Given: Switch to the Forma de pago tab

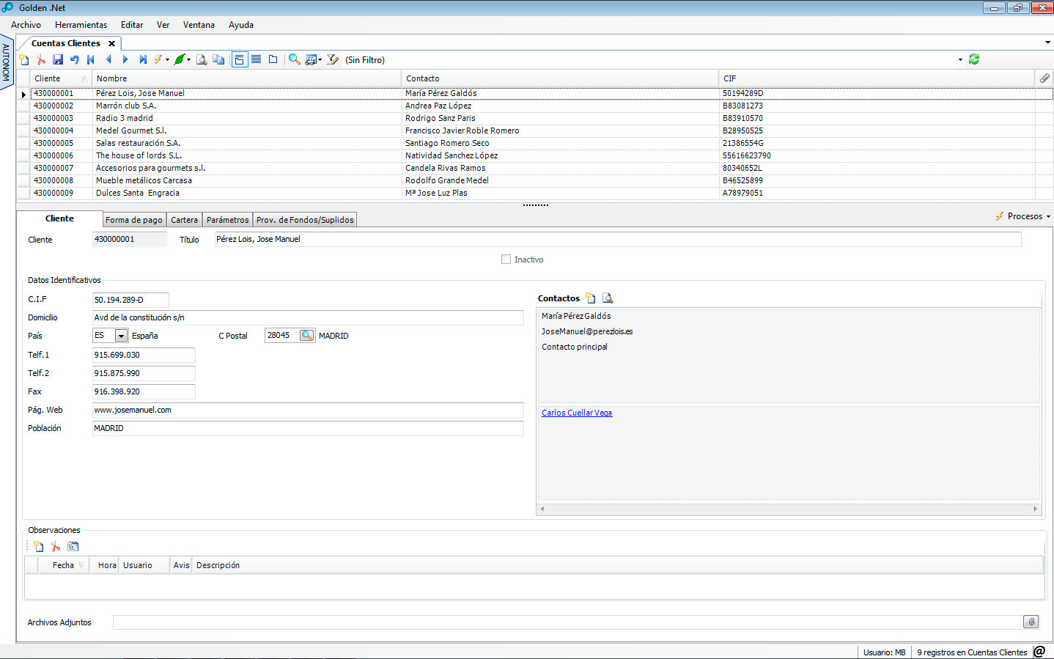Looking at the screenshot, I should pos(133,220).
